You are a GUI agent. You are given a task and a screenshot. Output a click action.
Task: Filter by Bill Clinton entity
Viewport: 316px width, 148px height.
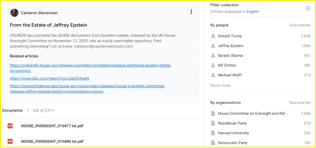pos(227,65)
